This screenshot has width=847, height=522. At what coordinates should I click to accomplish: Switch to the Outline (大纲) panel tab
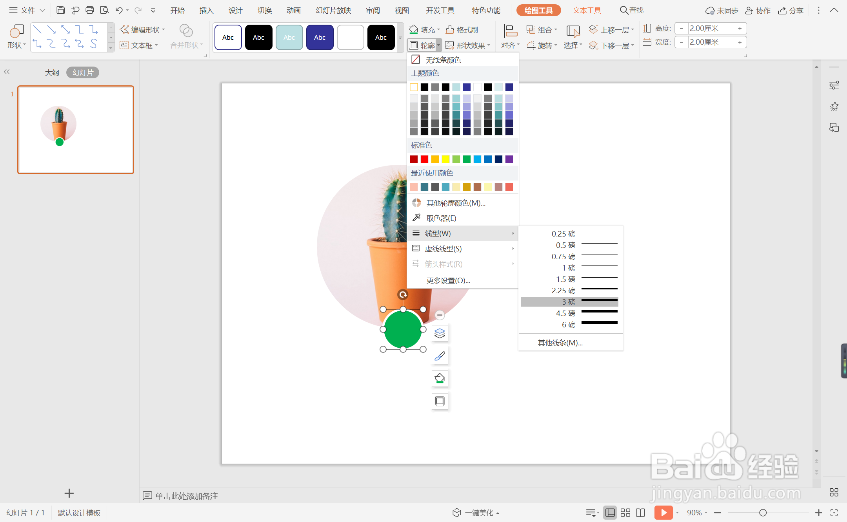tap(52, 72)
